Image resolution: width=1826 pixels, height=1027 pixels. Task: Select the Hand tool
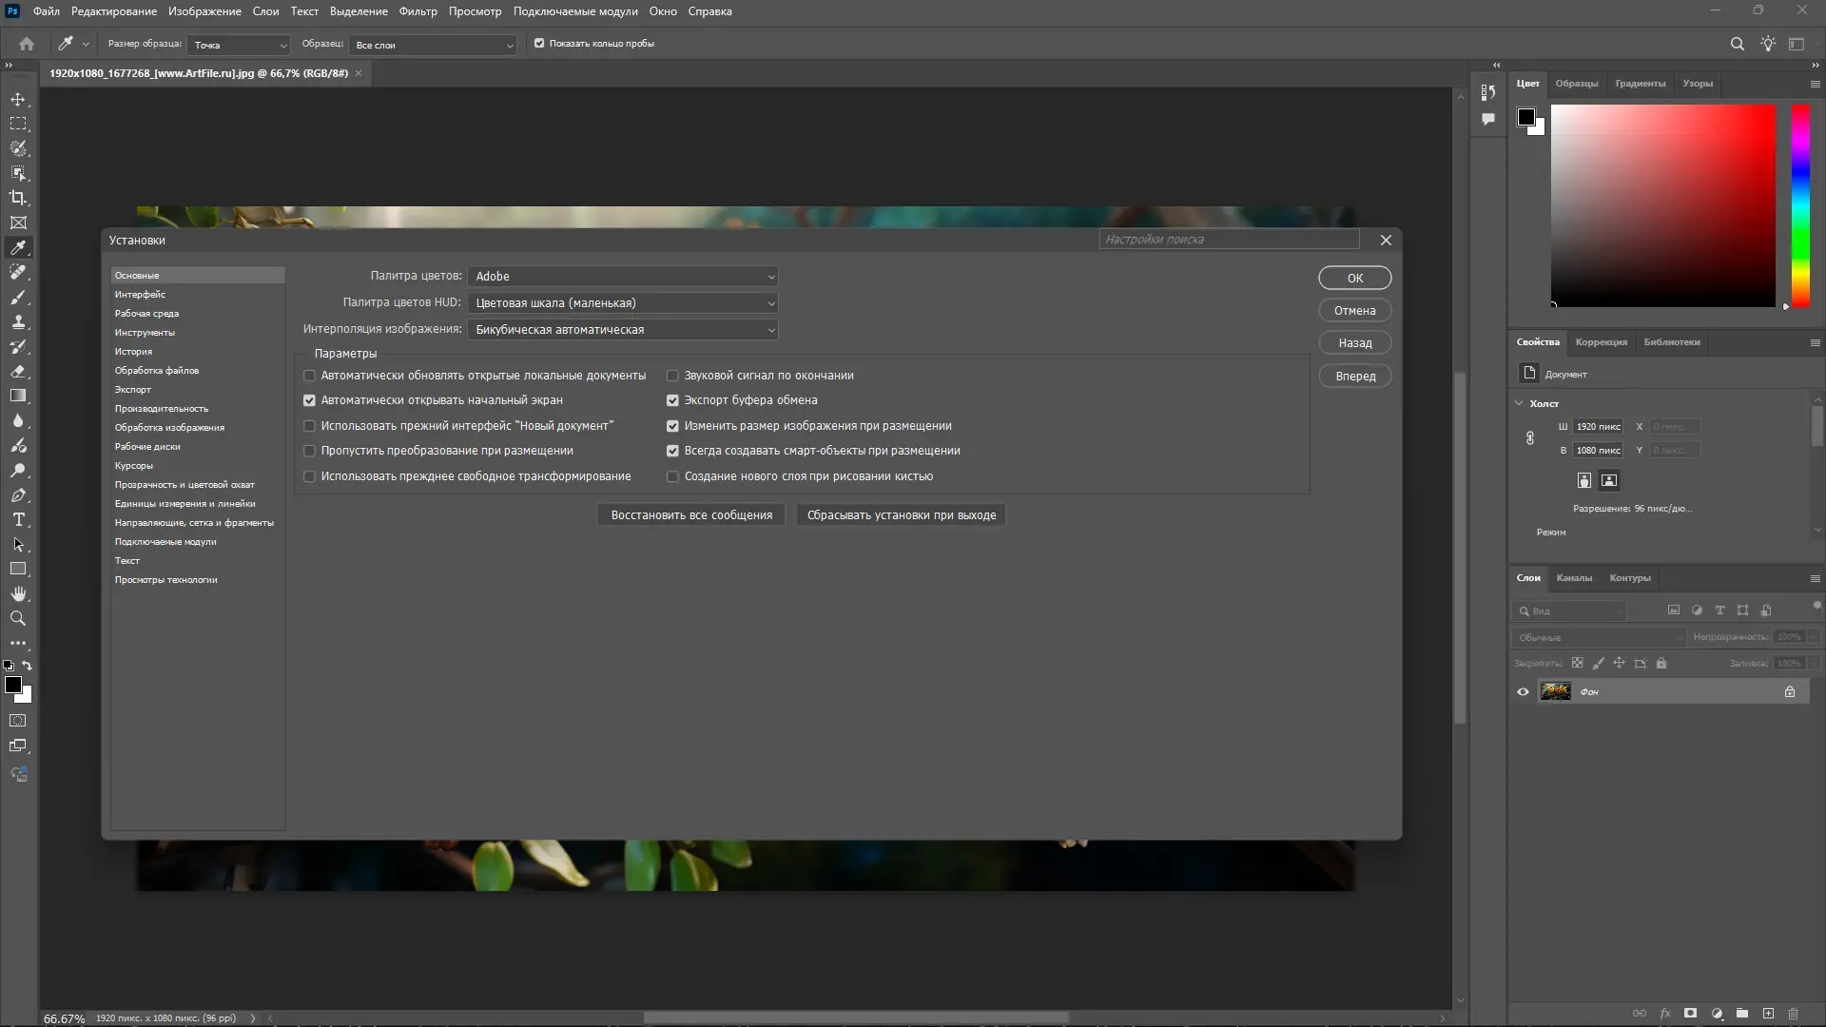[18, 593]
